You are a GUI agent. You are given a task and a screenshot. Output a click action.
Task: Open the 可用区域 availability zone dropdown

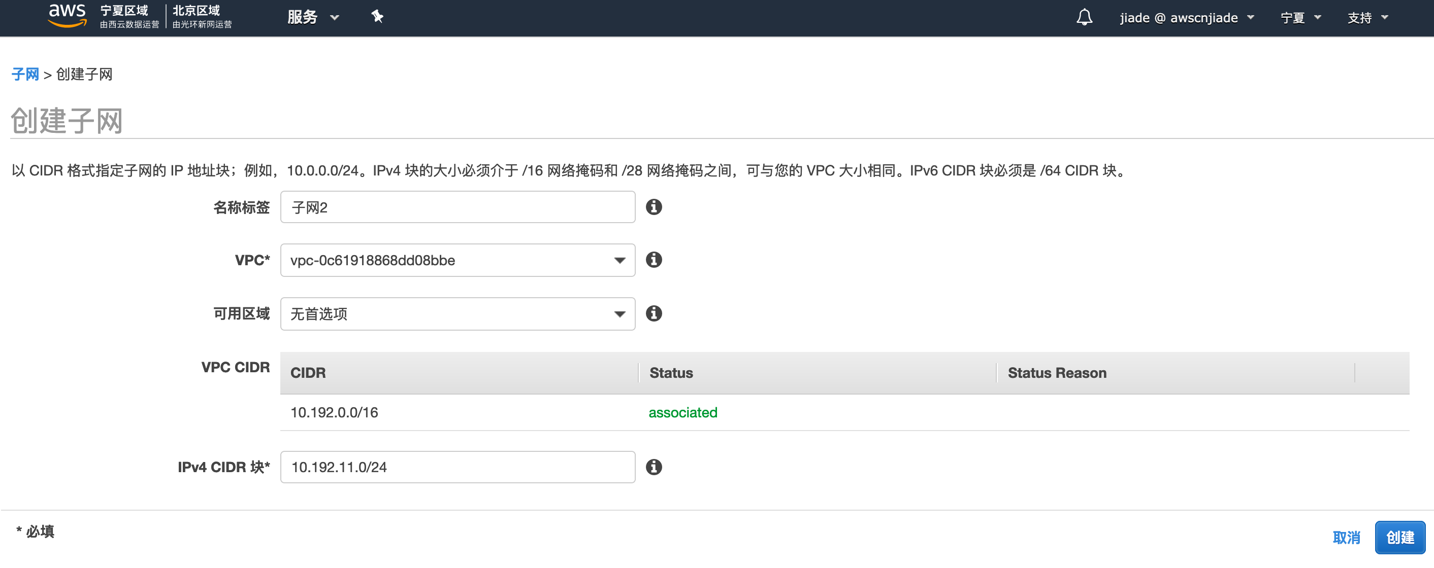pos(457,314)
